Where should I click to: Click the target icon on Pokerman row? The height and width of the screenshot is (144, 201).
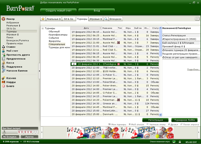pos(118,100)
